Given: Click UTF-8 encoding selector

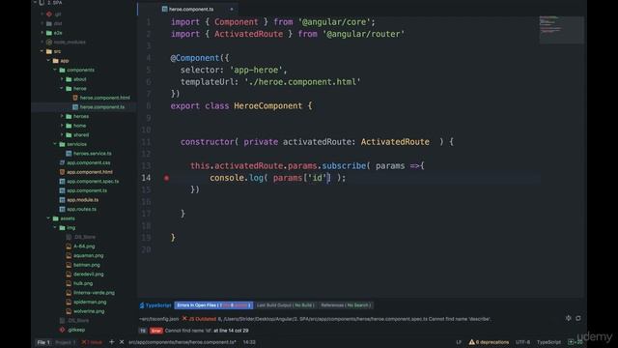Looking at the screenshot, I should tap(522, 342).
